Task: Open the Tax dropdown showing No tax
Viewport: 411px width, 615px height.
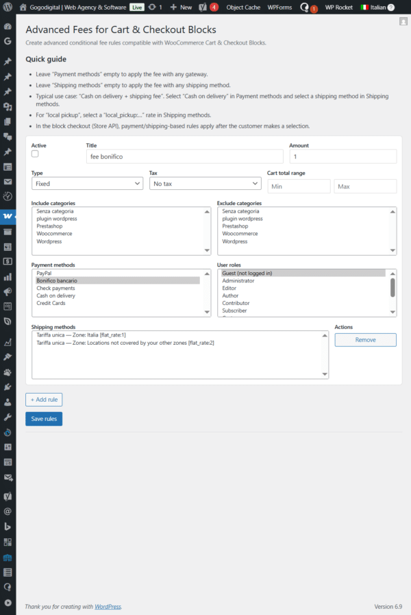Action: tap(205, 184)
